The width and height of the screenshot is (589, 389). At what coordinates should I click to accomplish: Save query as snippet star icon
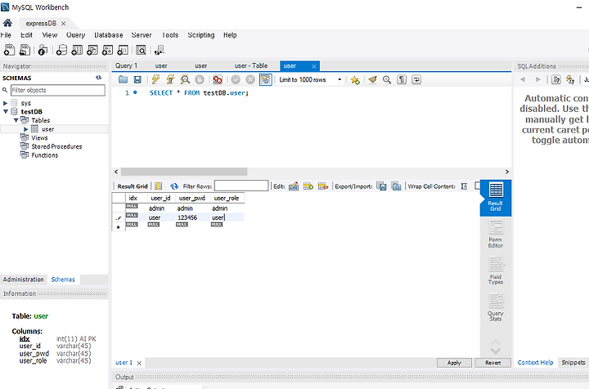click(355, 79)
